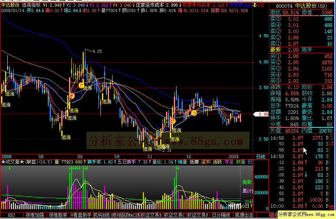The height and width of the screenshot is (219, 336).
Task: Click the 09 month label on time axis
Action: pyautogui.click(x=80, y=156)
